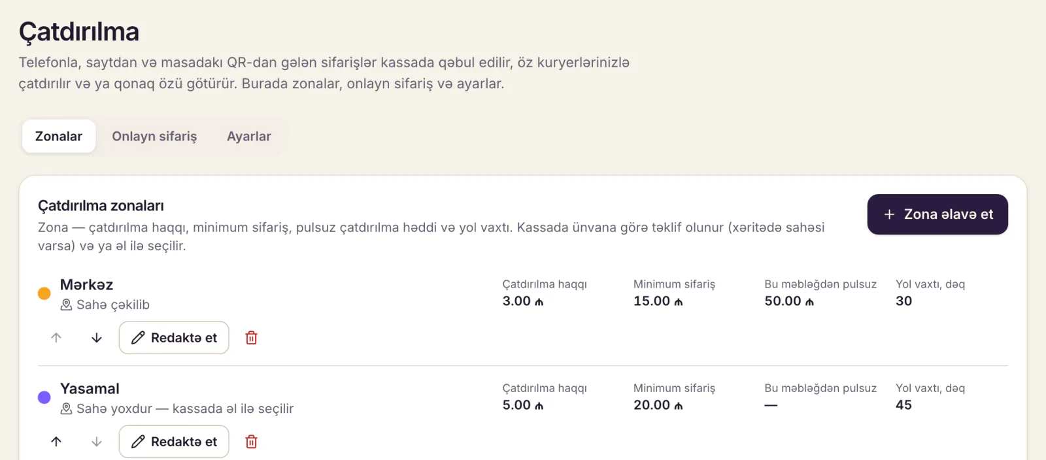Click the down arrow for the Yasamal zone
The width and height of the screenshot is (1046, 460).
click(x=97, y=442)
